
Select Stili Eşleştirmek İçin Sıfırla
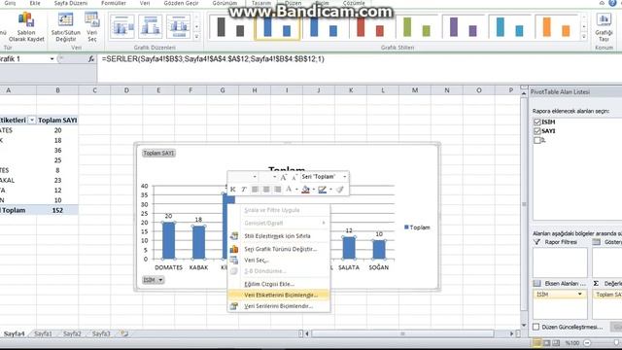(x=279, y=235)
